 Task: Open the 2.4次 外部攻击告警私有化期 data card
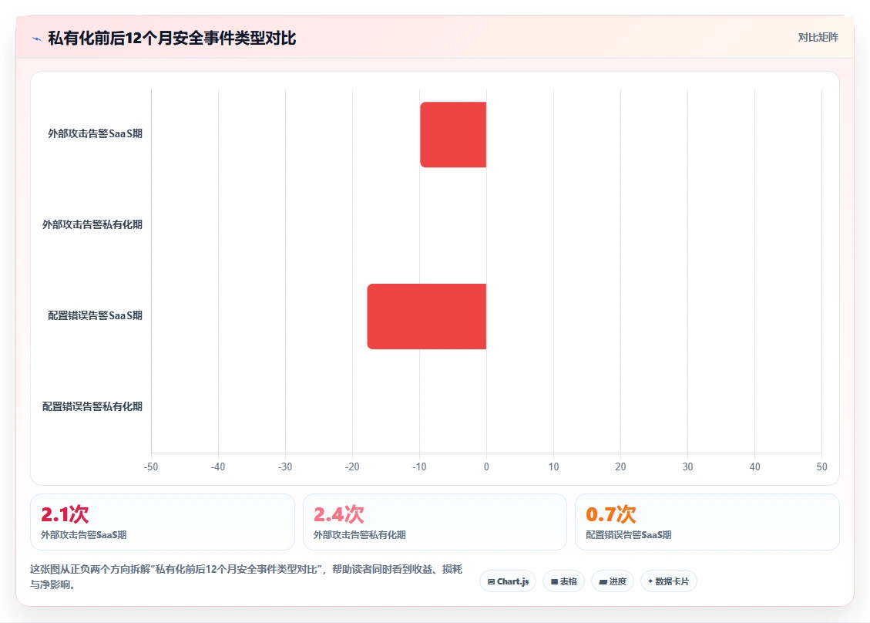tap(435, 522)
